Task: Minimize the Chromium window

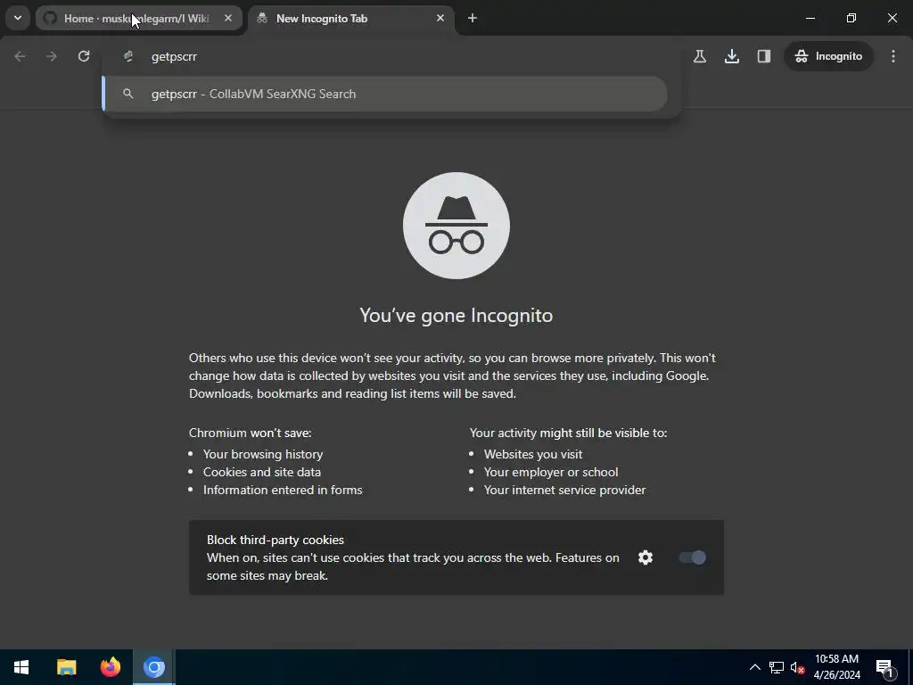Action: pyautogui.click(x=810, y=18)
